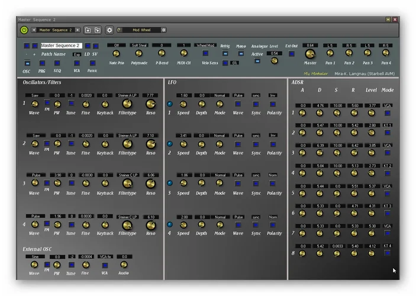
Task: Switch to the SEQ page
Action: 59,63
